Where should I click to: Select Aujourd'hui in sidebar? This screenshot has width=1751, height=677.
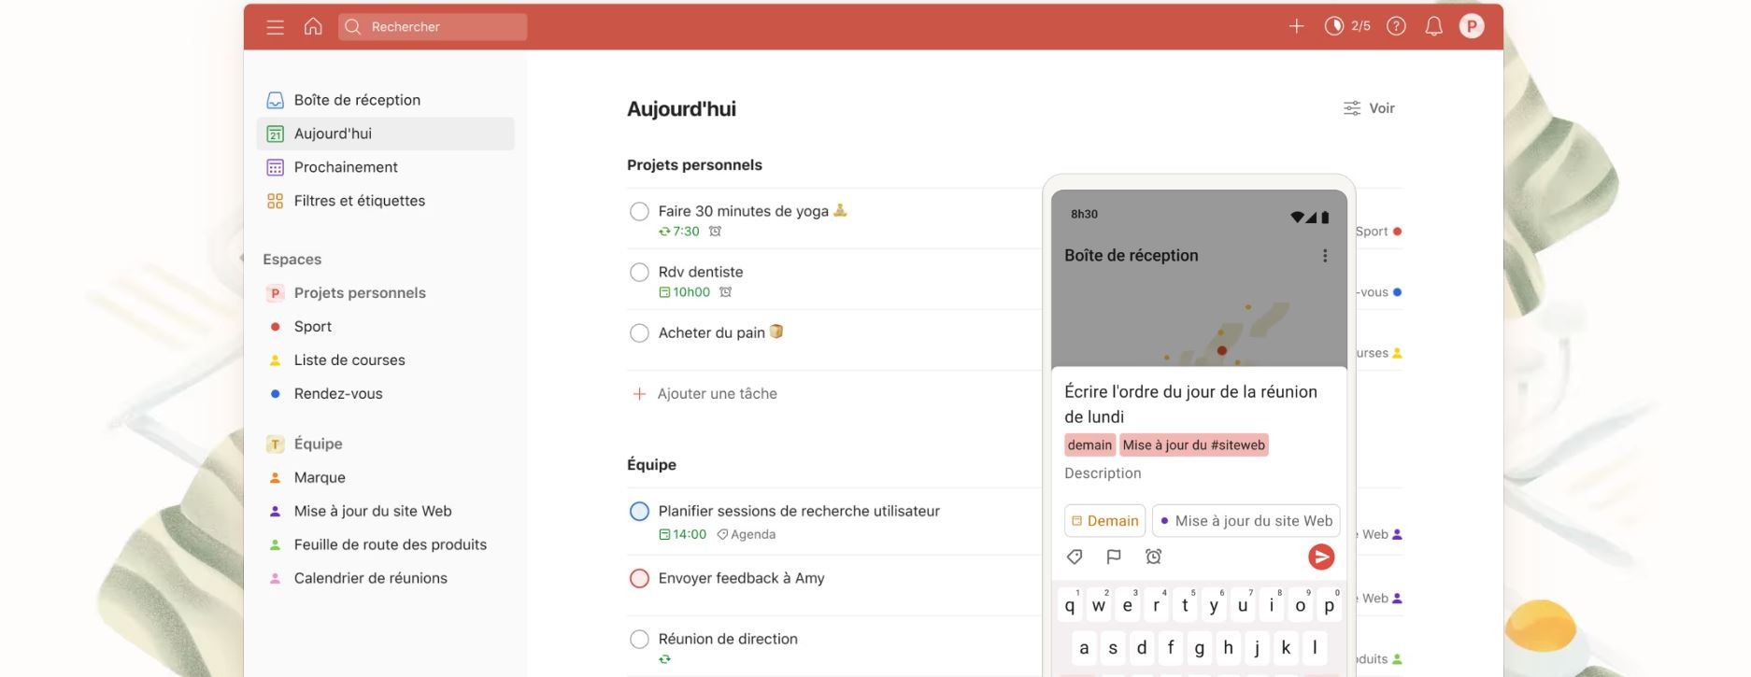coord(385,134)
